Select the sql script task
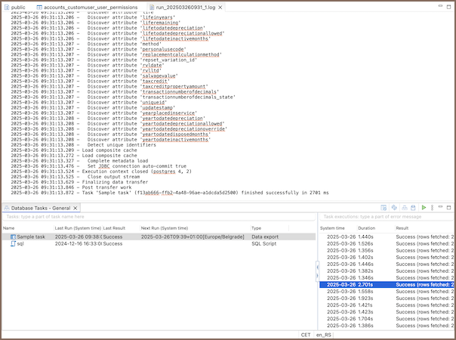Screen dimensions: 456x340 coord(20,244)
